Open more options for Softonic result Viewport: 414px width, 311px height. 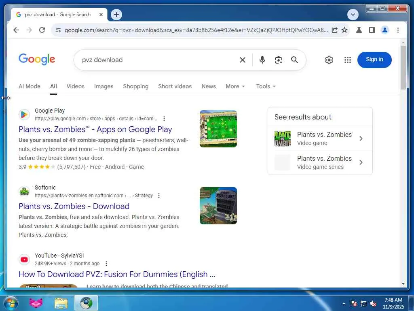[x=158, y=196]
